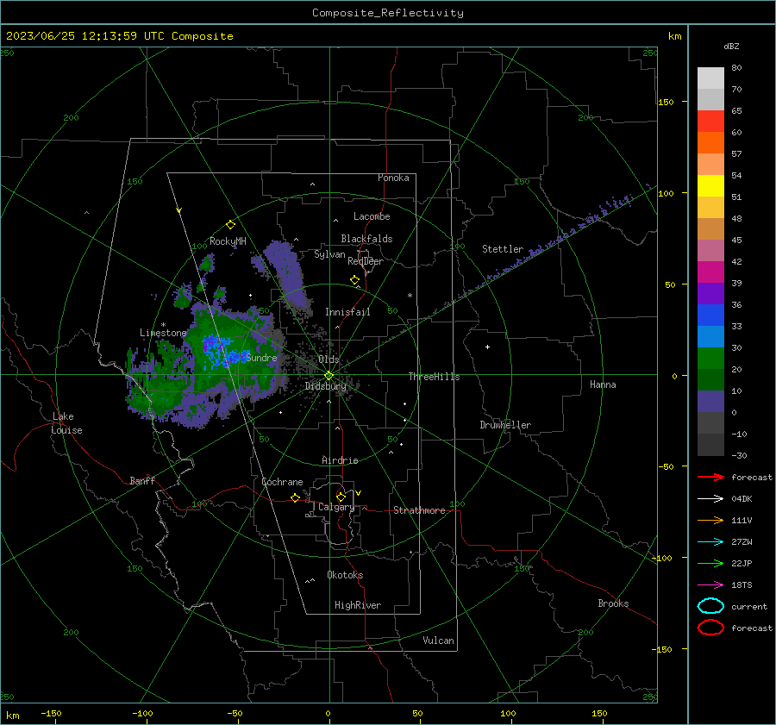
Task: Click the magenta 18TS arrow legend icon
Action: click(710, 585)
